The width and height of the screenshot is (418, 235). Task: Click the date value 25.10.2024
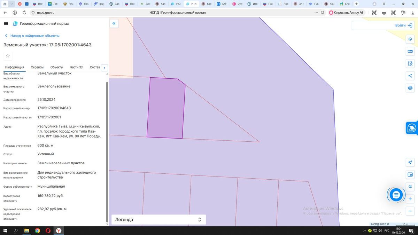pyautogui.click(x=46, y=100)
